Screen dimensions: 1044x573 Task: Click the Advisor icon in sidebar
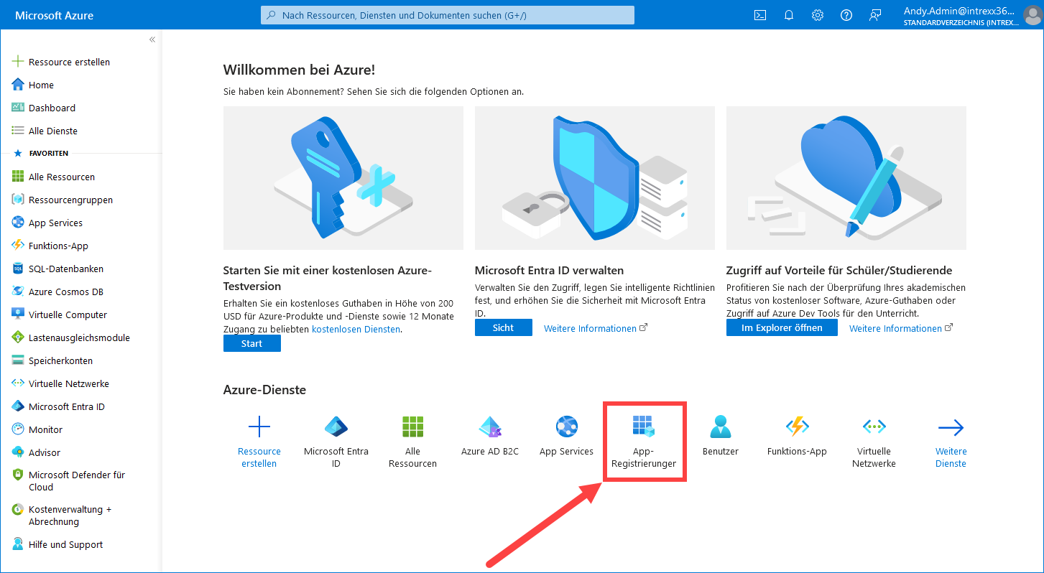tap(18, 452)
